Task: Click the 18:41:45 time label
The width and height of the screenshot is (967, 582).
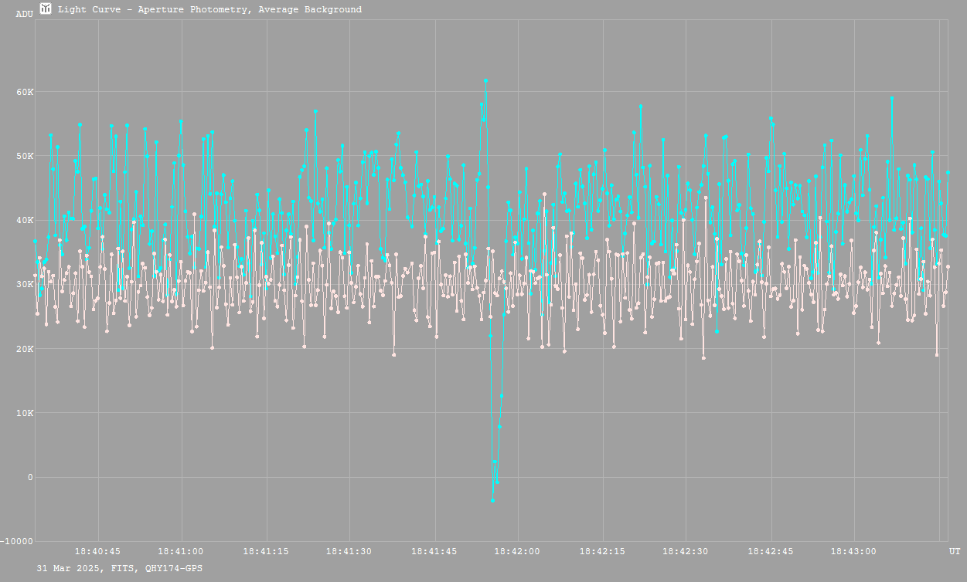Action: tap(434, 551)
